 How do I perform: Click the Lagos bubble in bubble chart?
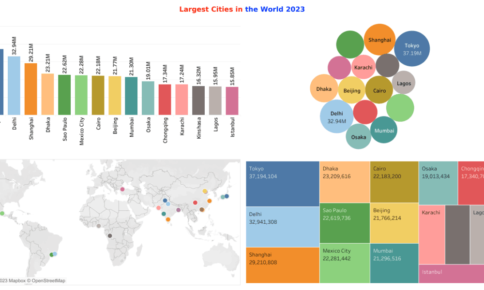point(404,83)
